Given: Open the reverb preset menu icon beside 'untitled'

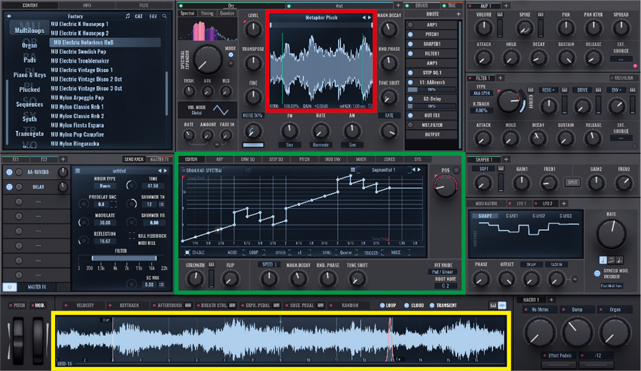Looking at the screenshot, I should tap(78, 171).
